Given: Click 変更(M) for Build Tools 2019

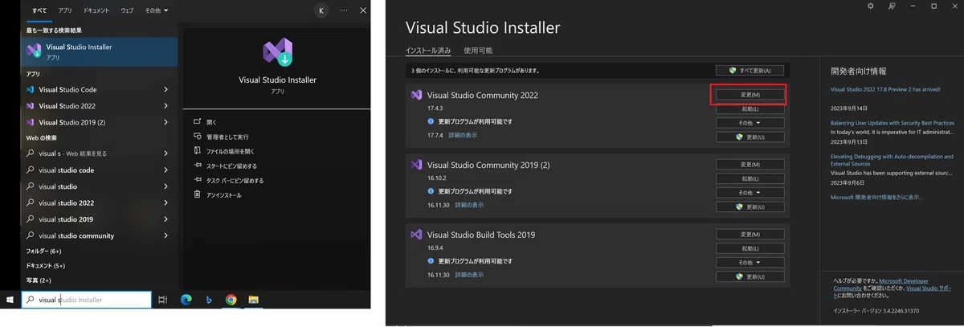Looking at the screenshot, I should 750,234.
